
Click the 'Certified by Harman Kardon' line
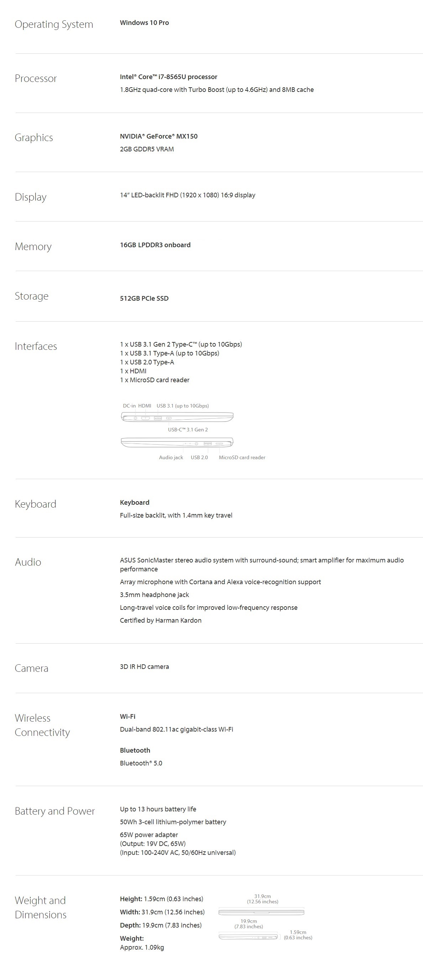click(x=161, y=621)
